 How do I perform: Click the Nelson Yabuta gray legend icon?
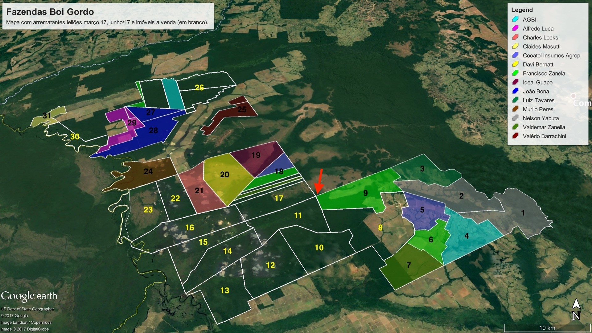tap(515, 118)
